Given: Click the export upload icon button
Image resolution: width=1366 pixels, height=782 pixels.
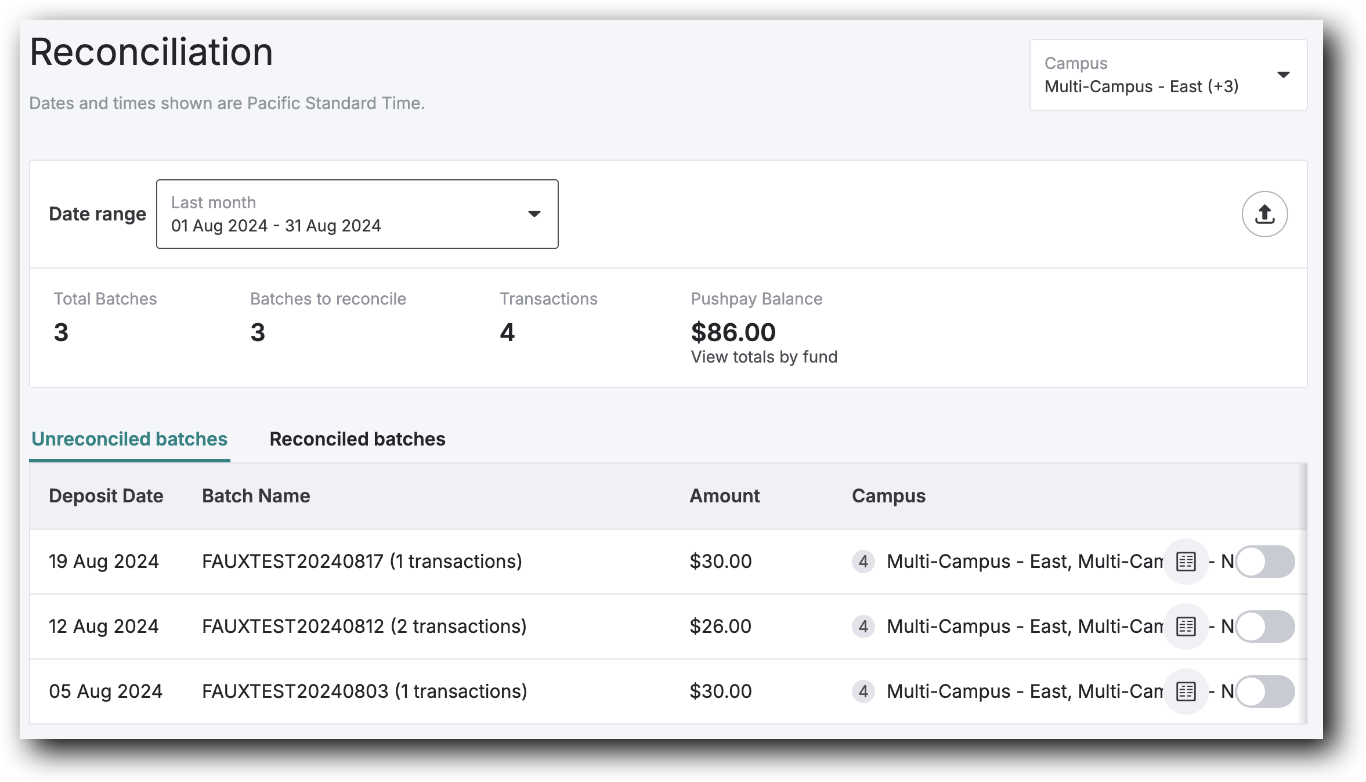Looking at the screenshot, I should coord(1264,214).
